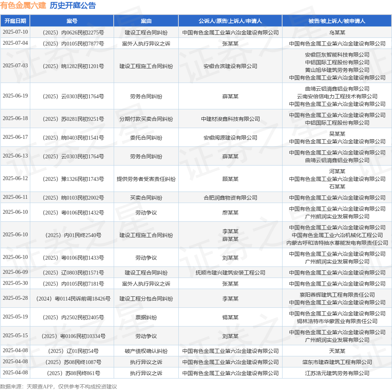Select the date 2025-06-11
This screenshot has width=392, height=390.
[15, 197]
